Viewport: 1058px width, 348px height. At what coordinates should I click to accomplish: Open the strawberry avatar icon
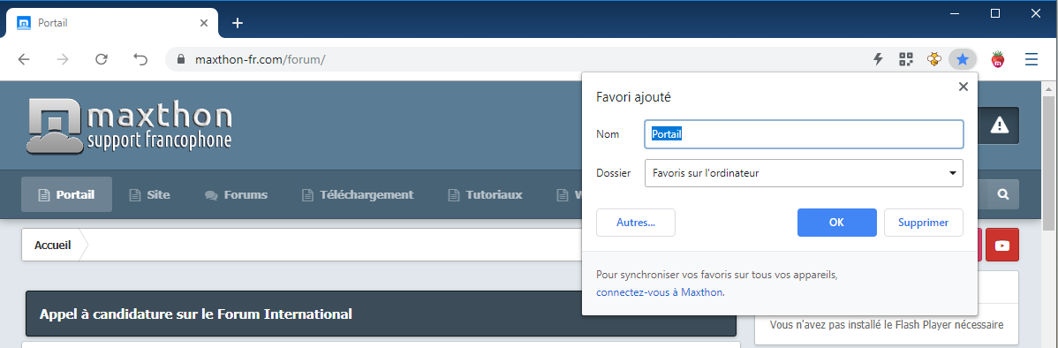click(x=997, y=59)
